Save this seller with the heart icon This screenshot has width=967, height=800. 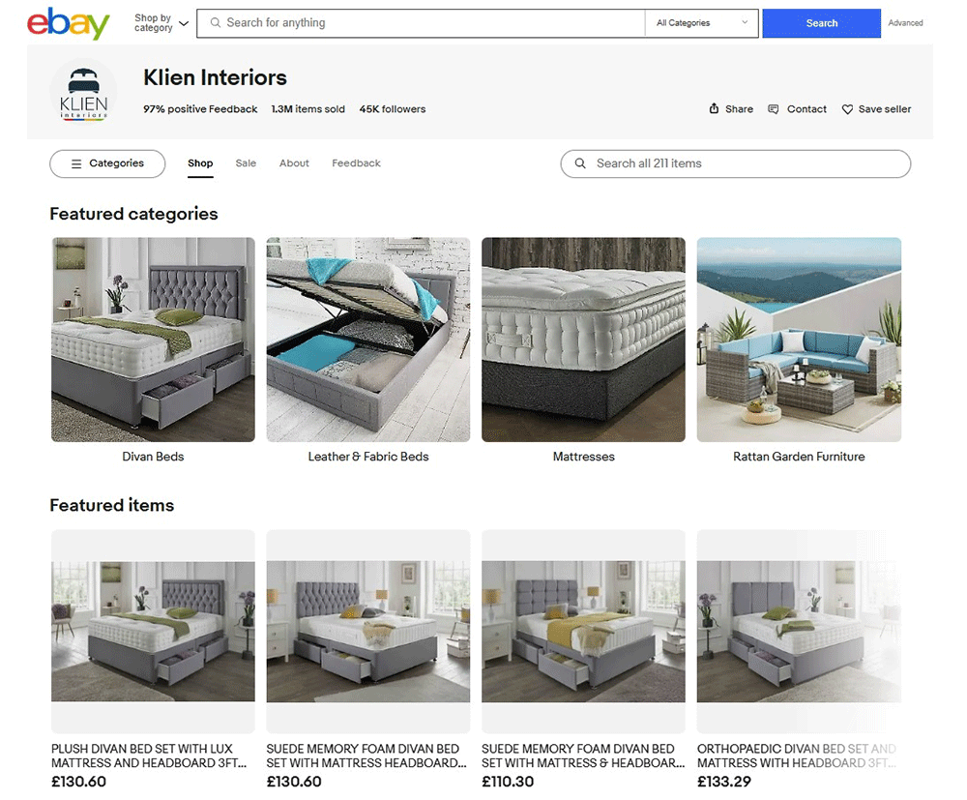pos(847,109)
